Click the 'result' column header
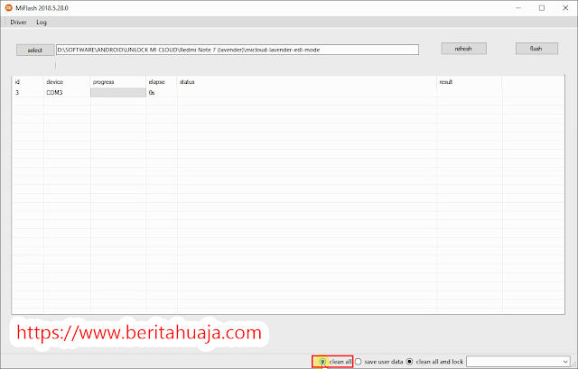 coord(470,82)
